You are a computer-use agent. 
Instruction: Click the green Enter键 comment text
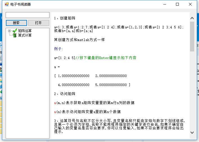pyautogui.click(x=106, y=58)
